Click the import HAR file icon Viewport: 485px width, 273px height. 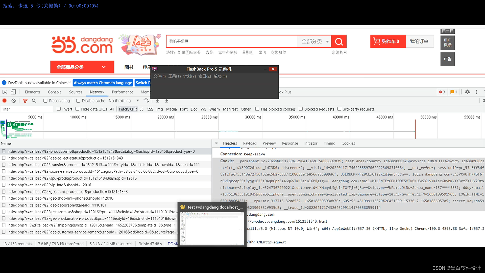coord(158,101)
